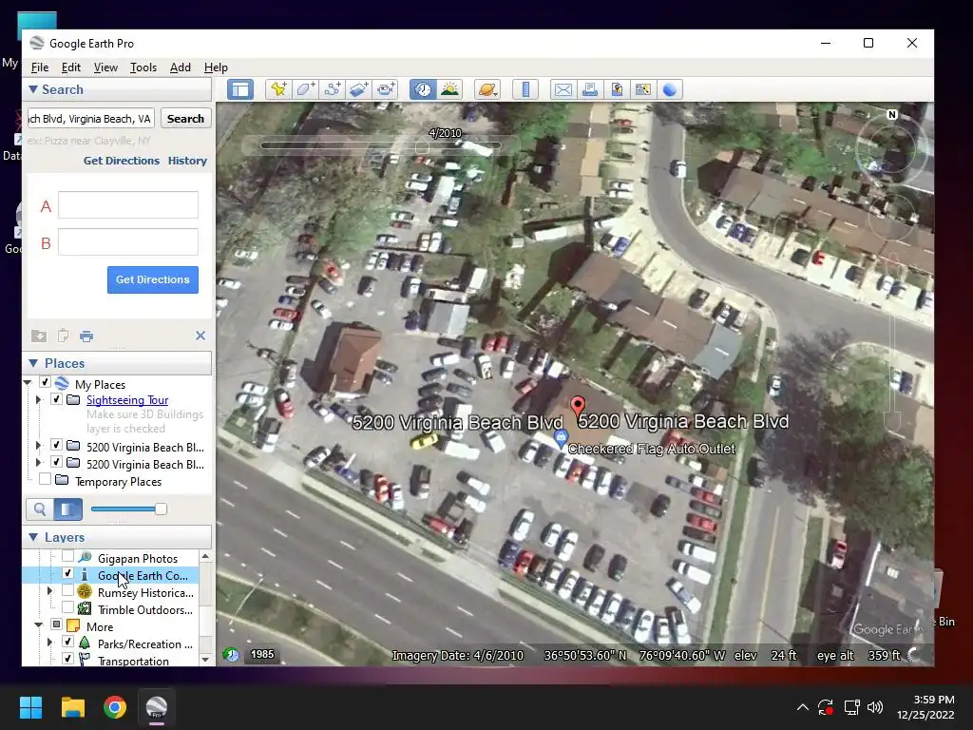Screen dimensions: 973x730
Task: Collapse the Search panel
Action: click(x=33, y=89)
